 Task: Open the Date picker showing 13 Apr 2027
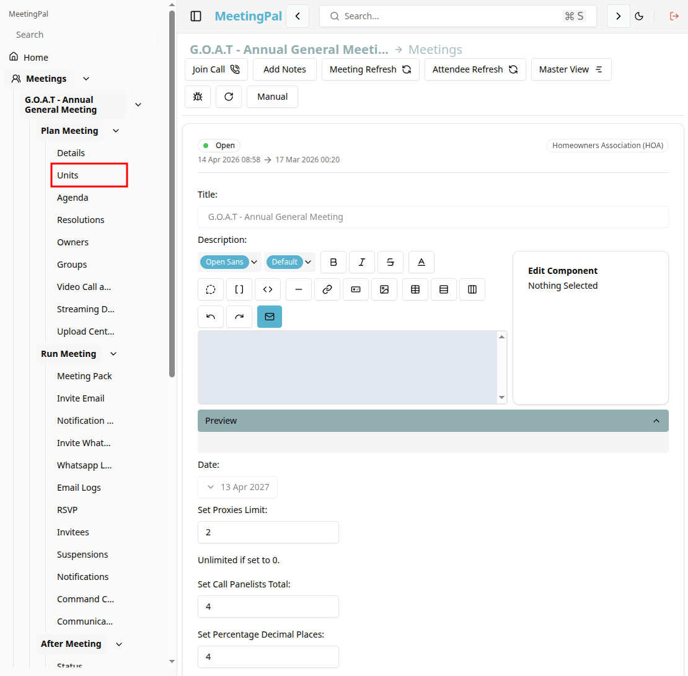point(238,487)
